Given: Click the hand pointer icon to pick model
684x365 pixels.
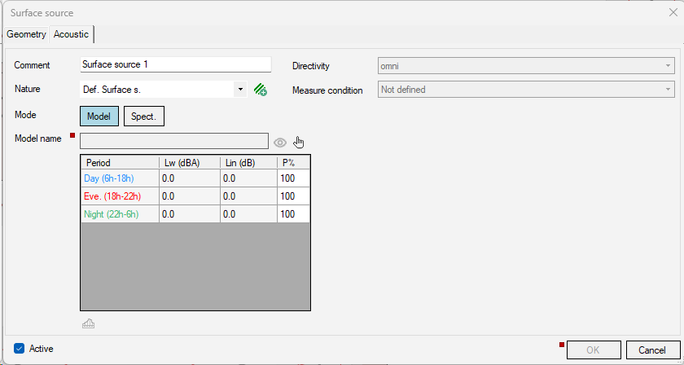Looking at the screenshot, I should [299, 142].
